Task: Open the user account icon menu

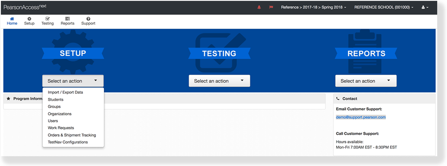Action: [x=425, y=7]
